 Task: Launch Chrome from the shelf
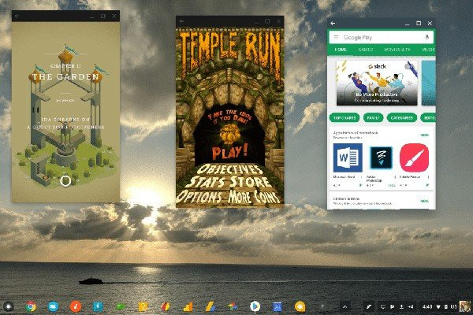tap(32, 306)
